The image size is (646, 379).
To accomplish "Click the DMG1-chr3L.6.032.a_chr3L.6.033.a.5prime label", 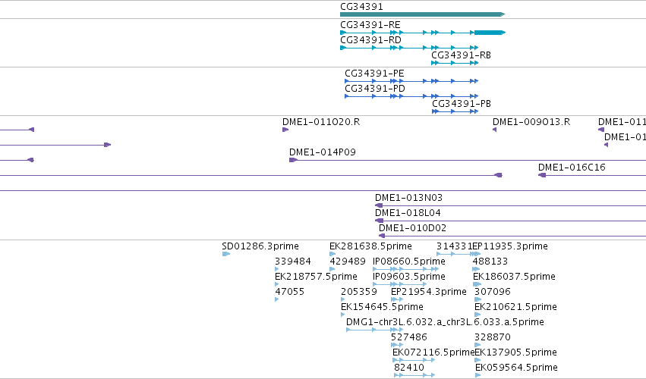I will tap(445, 323).
